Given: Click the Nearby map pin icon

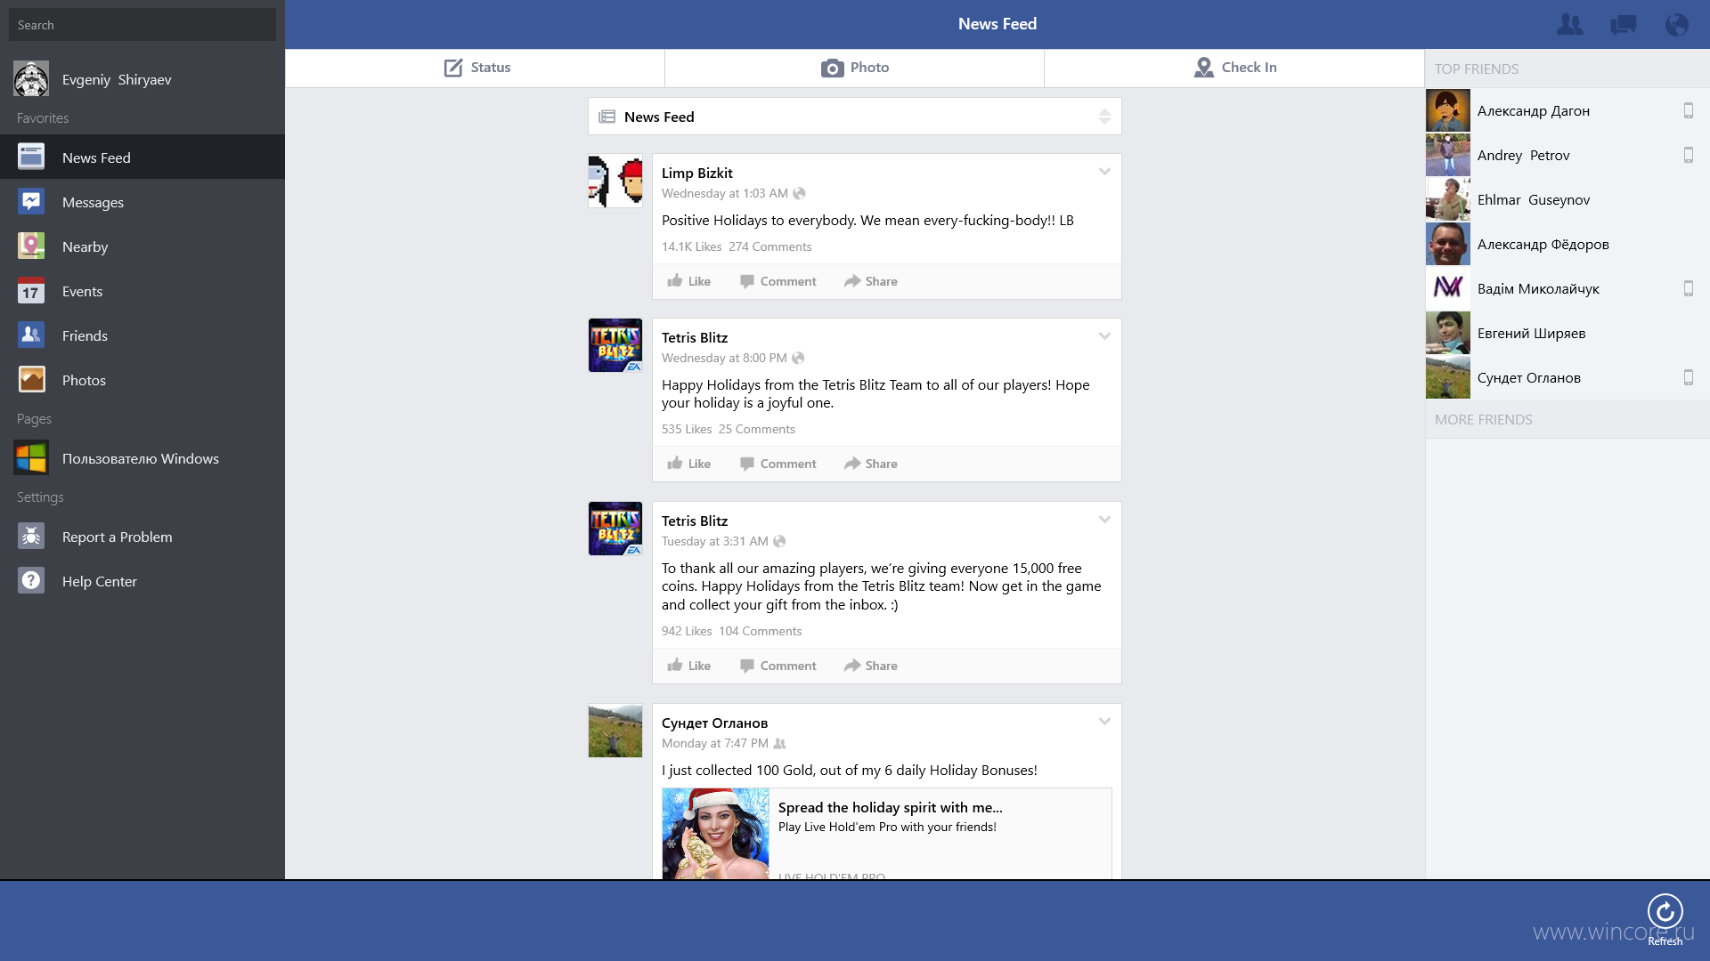Looking at the screenshot, I should 31,246.
